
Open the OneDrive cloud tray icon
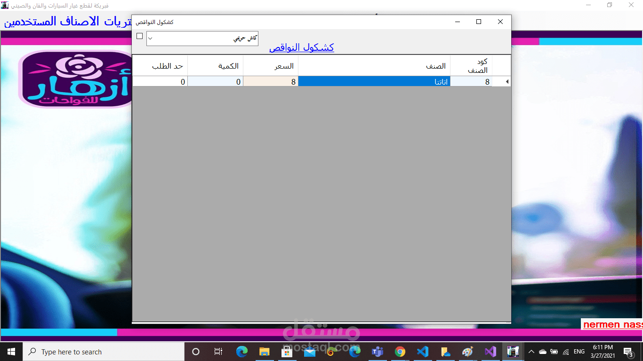[543, 352]
